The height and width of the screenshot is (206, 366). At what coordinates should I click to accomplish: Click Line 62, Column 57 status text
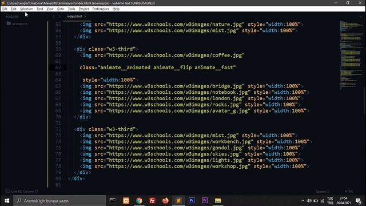(x=25, y=191)
